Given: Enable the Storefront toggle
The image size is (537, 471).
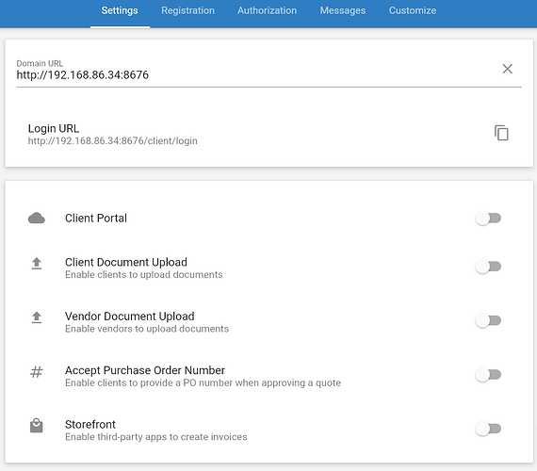Looking at the screenshot, I should point(488,429).
